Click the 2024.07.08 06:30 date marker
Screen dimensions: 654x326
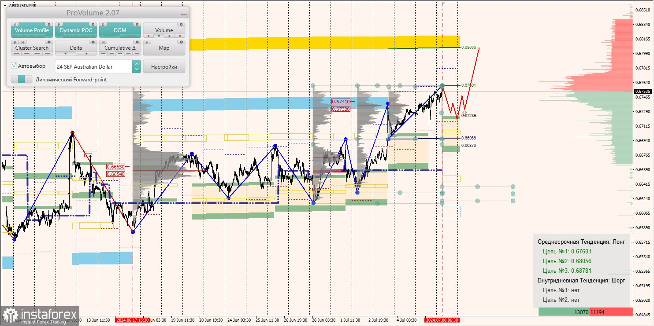(442, 320)
